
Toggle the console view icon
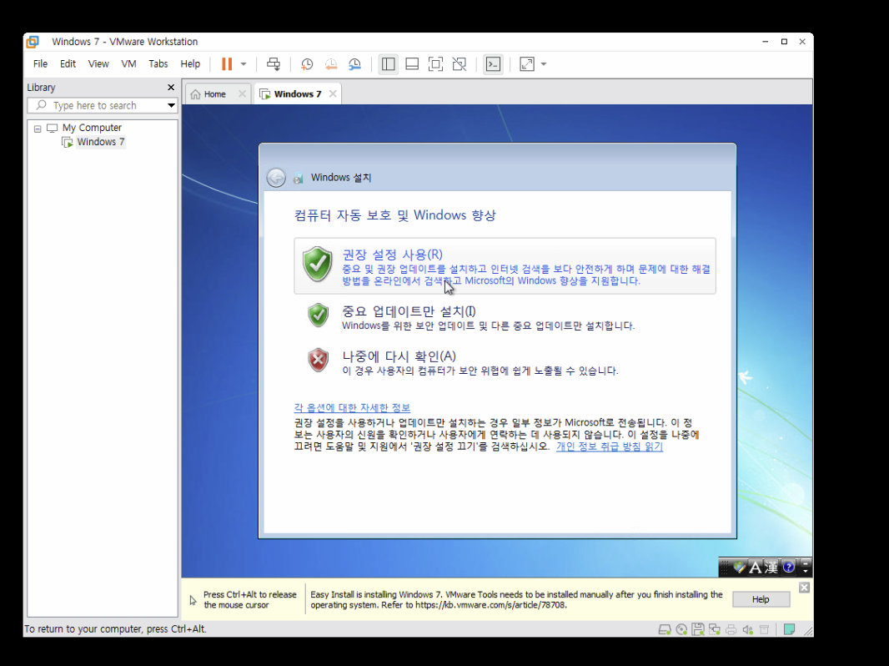click(x=493, y=64)
